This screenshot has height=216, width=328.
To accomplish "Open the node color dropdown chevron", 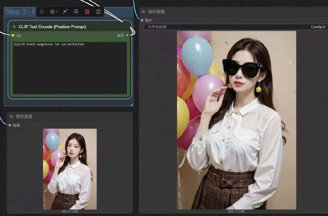I will tap(57, 12).
